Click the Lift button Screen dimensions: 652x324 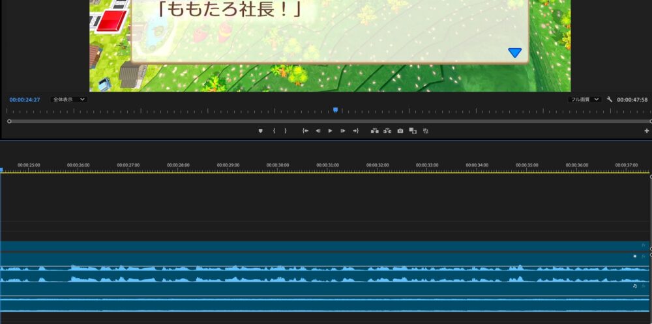tap(375, 131)
